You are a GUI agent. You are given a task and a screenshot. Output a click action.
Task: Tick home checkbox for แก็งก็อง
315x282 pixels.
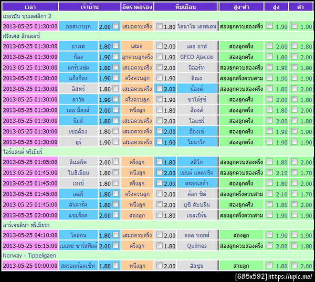[115, 78]
